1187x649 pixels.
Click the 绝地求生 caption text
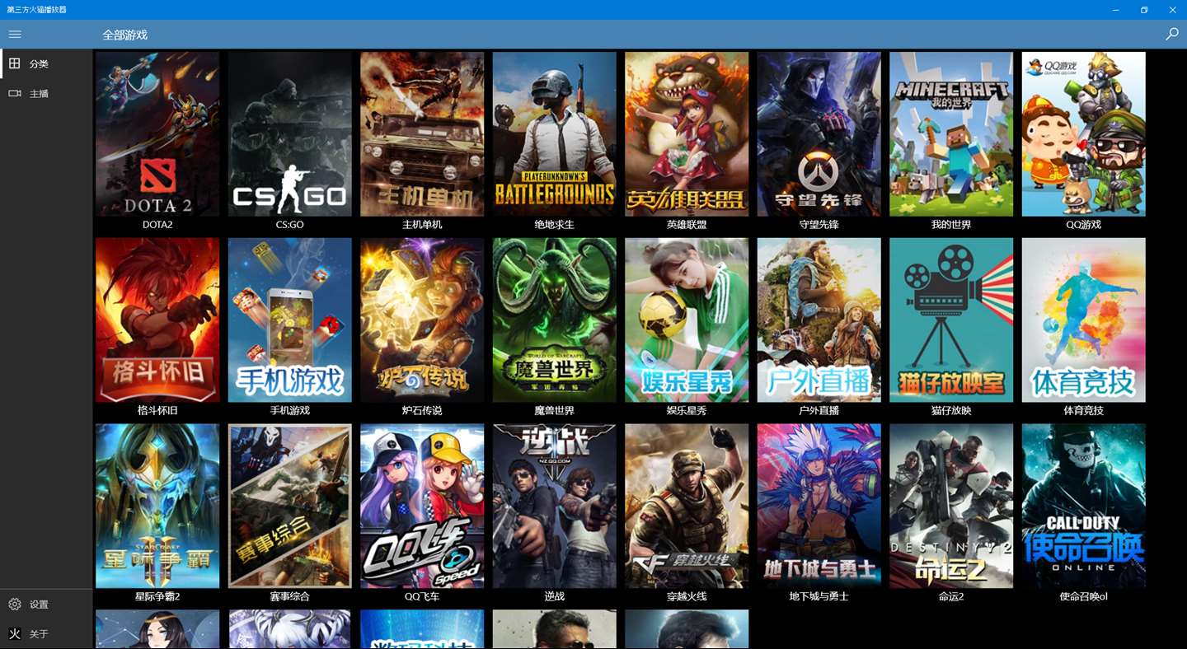click(555, 225)
